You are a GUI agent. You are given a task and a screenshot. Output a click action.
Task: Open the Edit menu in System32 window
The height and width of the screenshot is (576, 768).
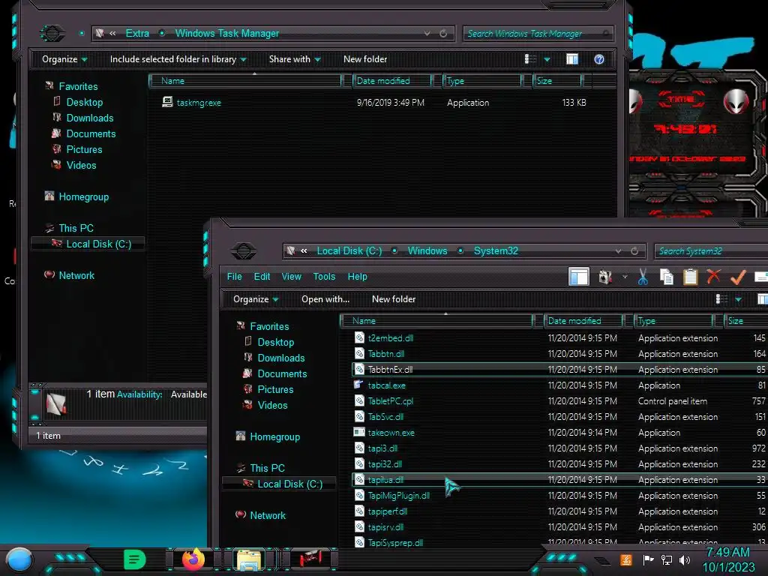262,277
